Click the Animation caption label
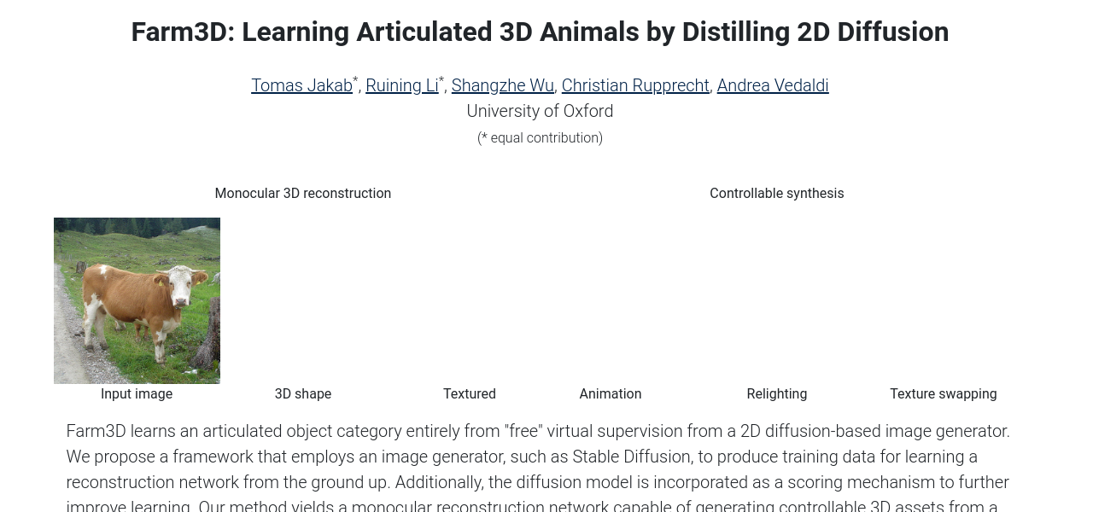 pyautogui.click(x=610, y=394)
